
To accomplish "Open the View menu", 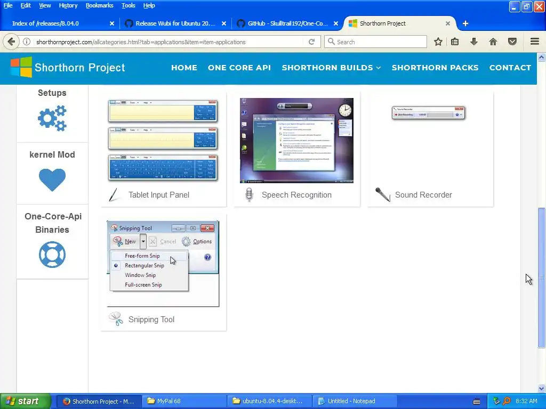I will (45, 5).
